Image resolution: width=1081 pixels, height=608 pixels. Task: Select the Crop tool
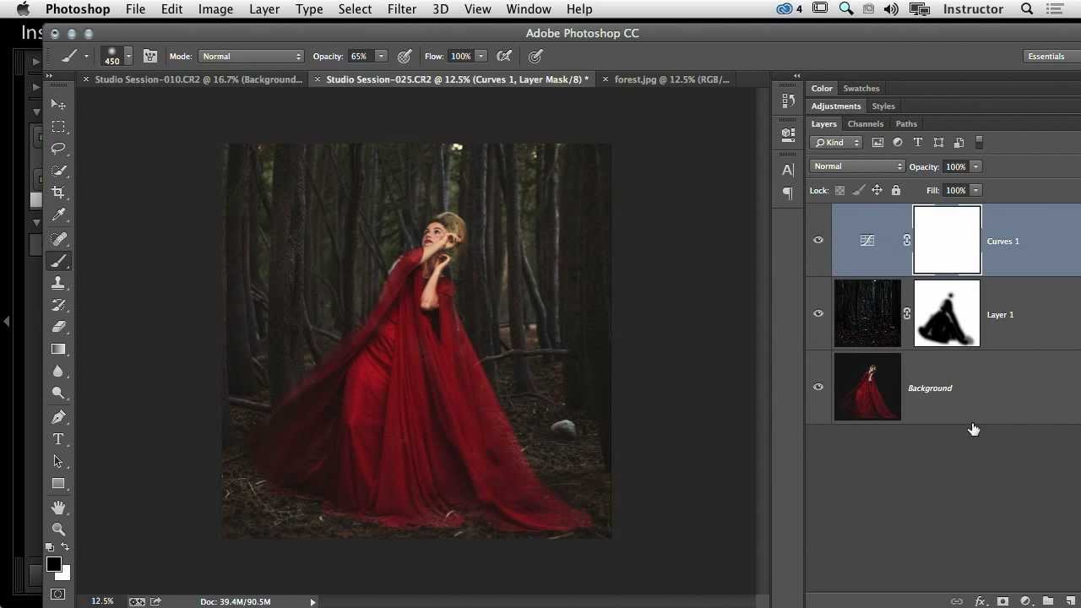58,193
